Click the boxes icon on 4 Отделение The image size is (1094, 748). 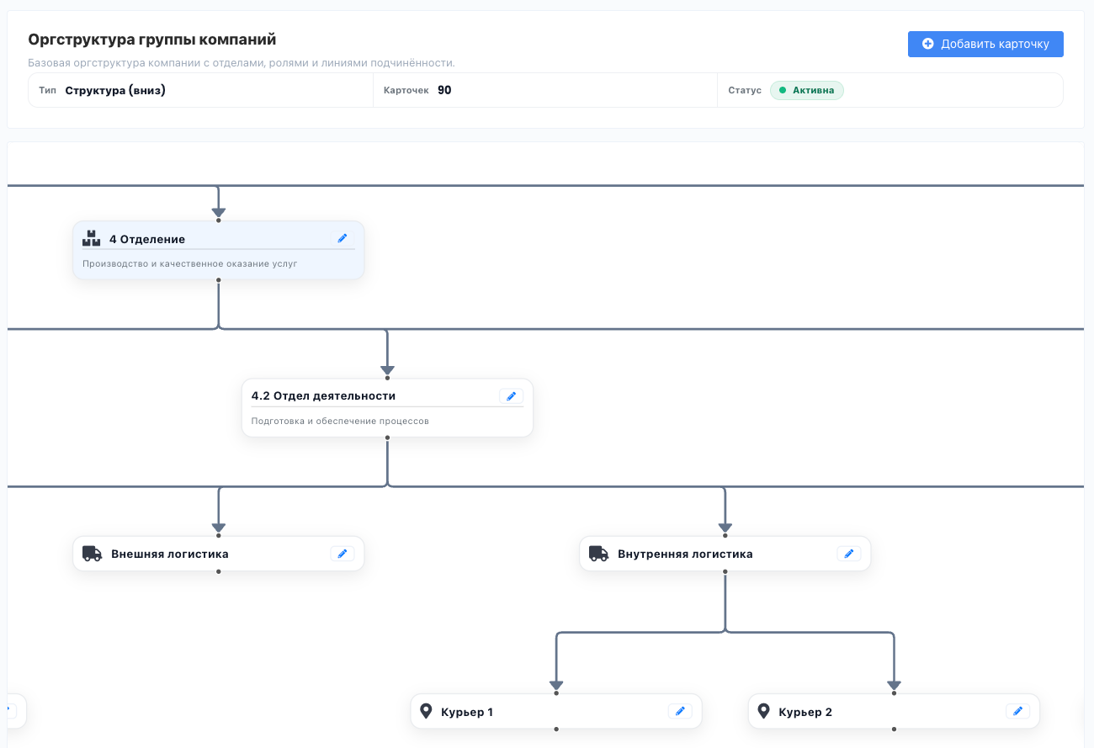click(x=91, y=239)
